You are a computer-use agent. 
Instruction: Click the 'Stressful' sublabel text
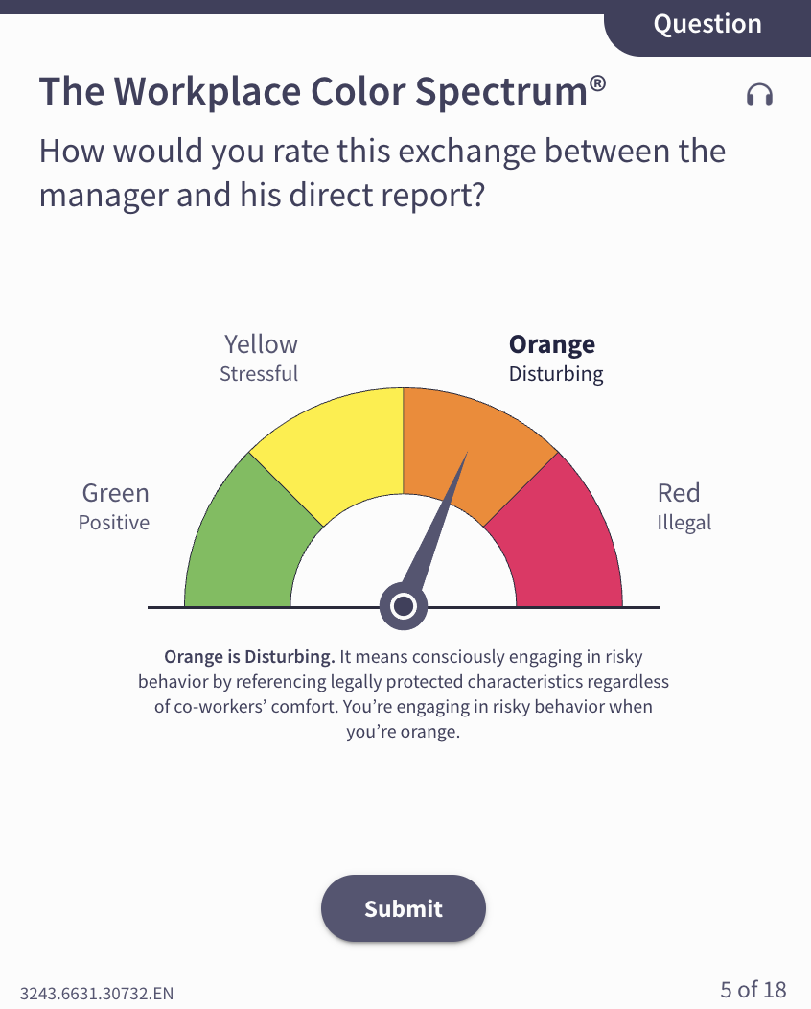[x=259, y=374]
